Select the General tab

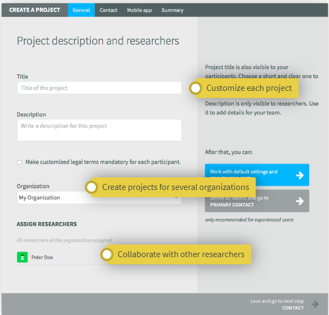[81, 10]
